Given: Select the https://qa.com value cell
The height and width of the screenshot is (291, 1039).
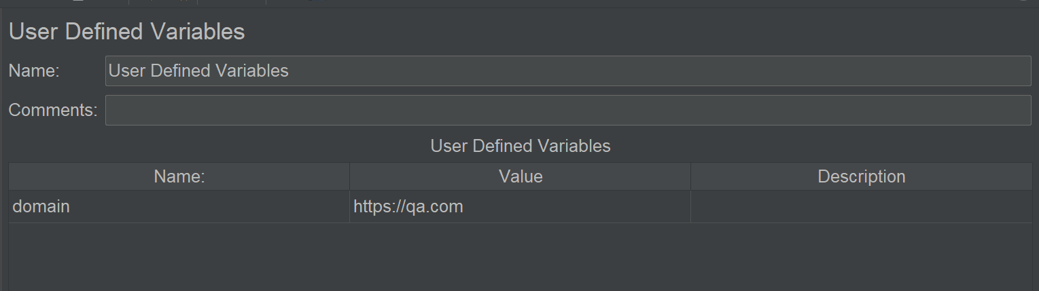Looking at the screenshot, I should pyautogui.click(x=521, y=206).
